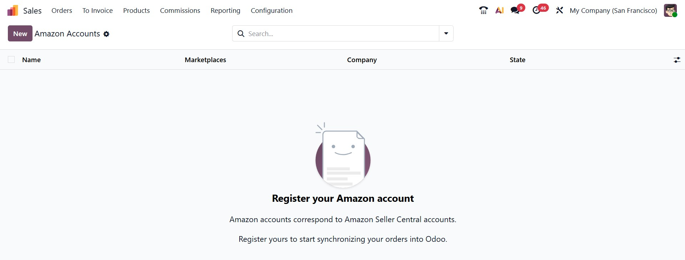Toggle the select-all records checkbox
The width and height of the screenshot is (685, 260).
[11, 59]
